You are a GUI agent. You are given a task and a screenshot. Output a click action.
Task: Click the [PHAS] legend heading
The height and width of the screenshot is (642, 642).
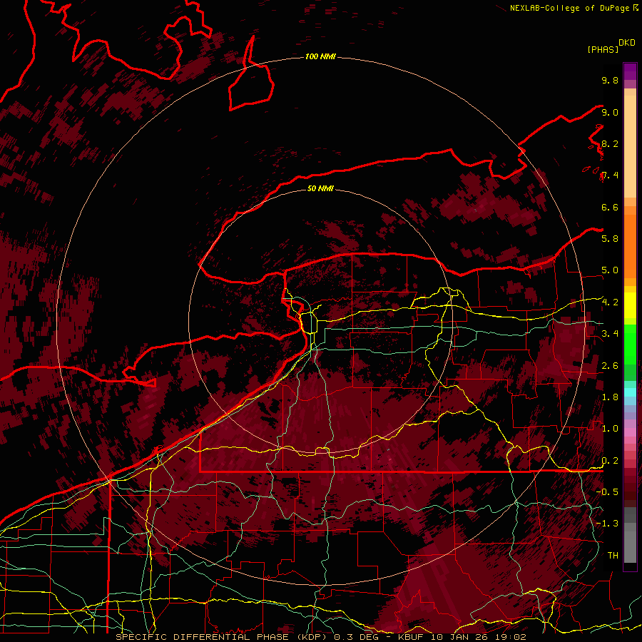[603, 49]
